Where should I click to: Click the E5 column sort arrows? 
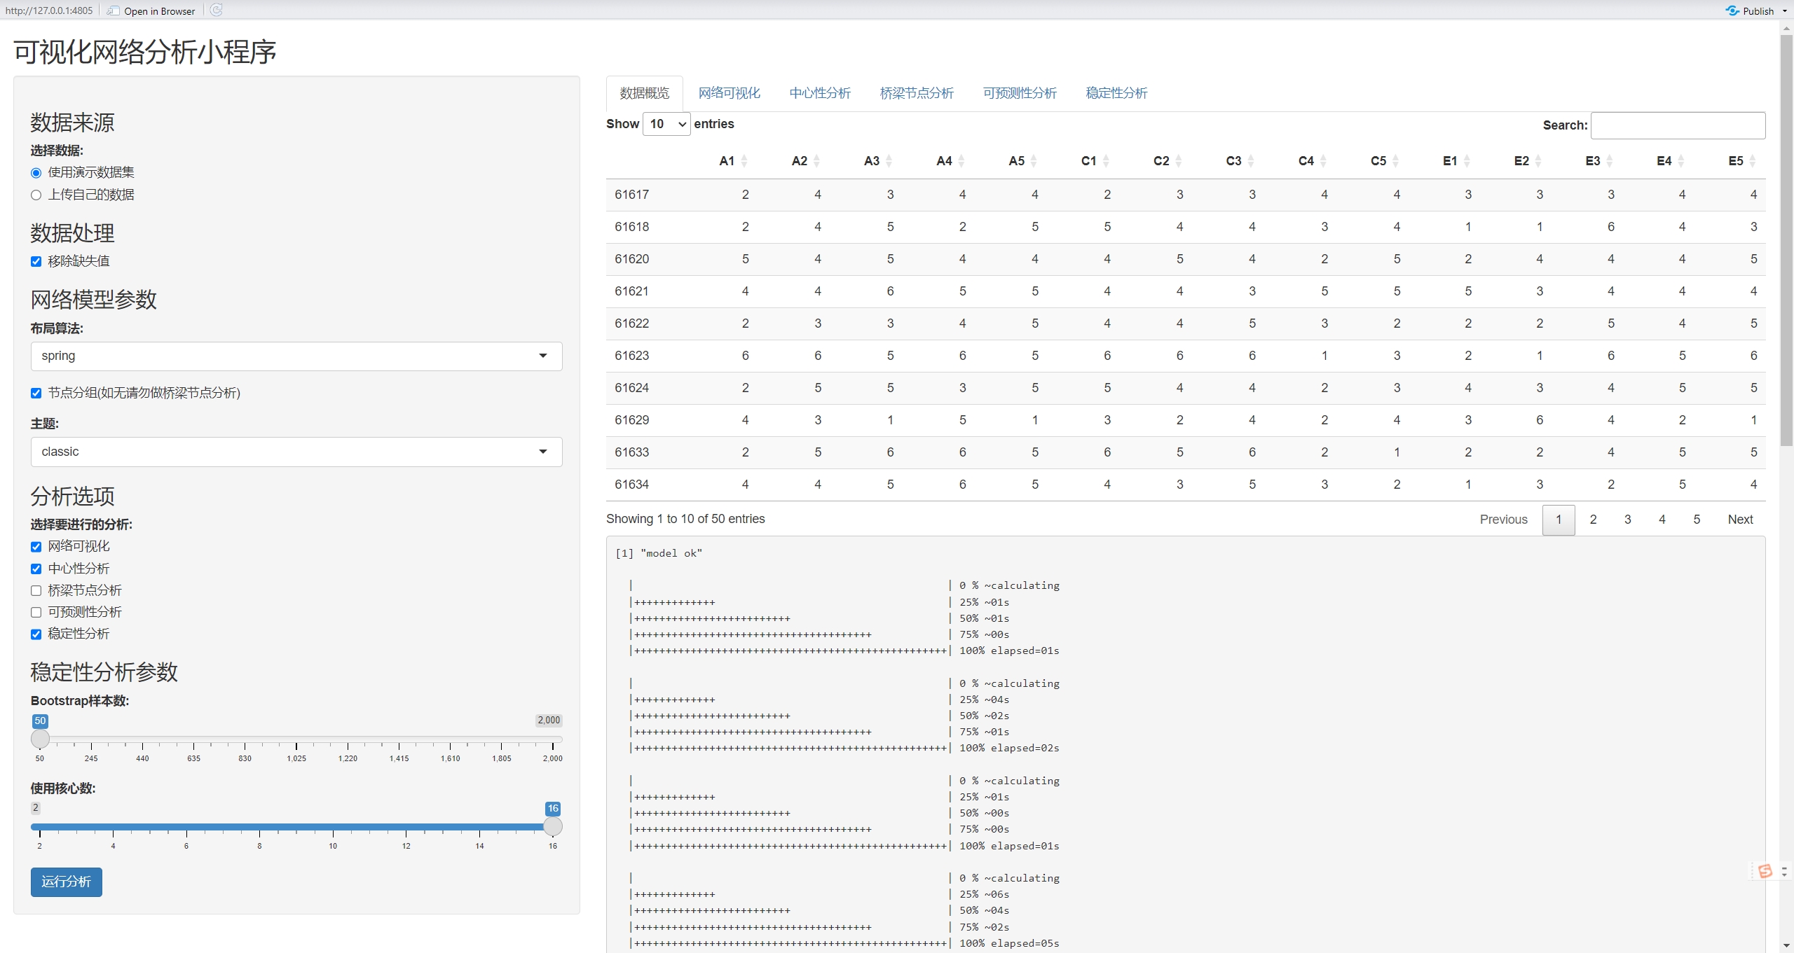(x=1753, y=161)
